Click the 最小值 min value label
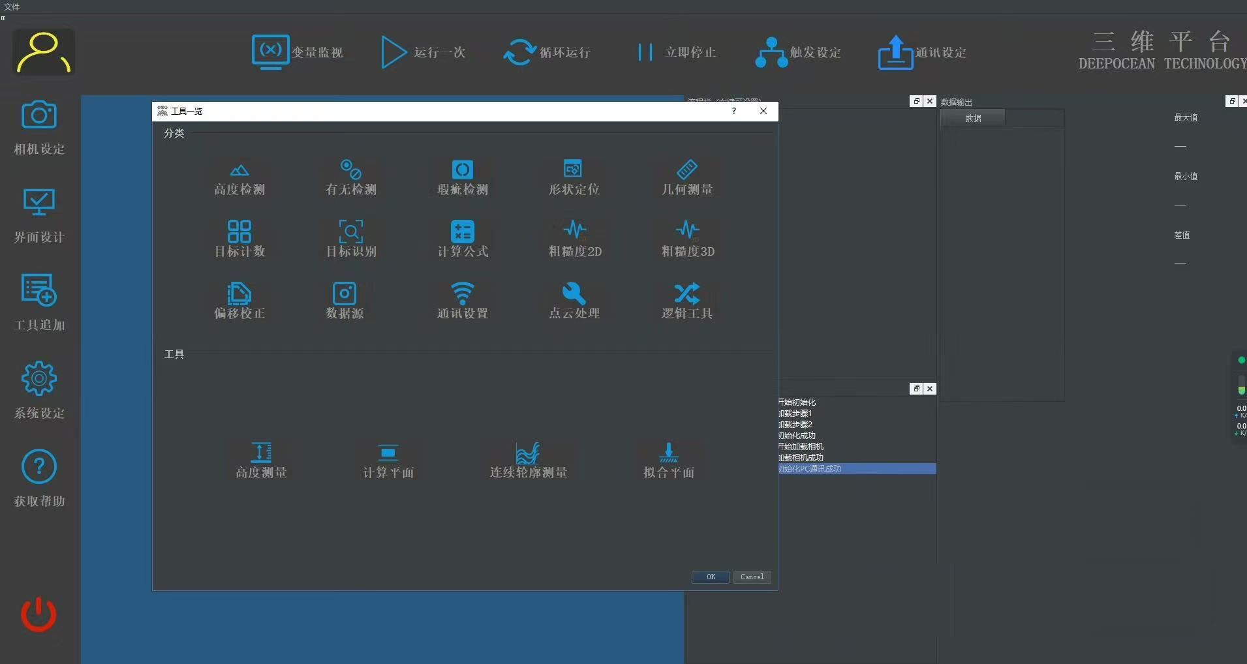 pos(1186,176)
